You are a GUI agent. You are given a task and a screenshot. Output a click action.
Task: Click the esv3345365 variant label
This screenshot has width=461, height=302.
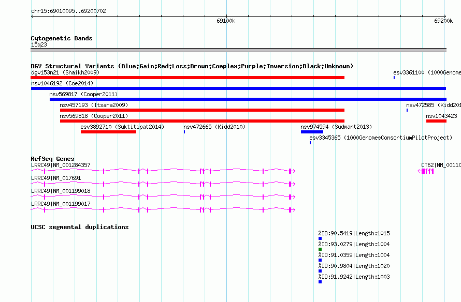[381, 138]
